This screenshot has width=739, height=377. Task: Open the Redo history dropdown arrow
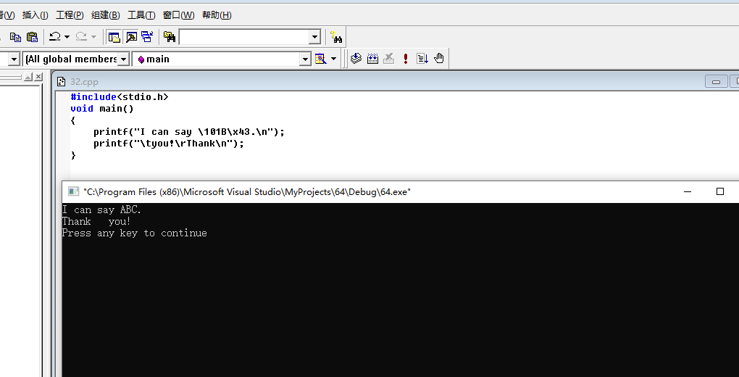click(x=93, y=37)
